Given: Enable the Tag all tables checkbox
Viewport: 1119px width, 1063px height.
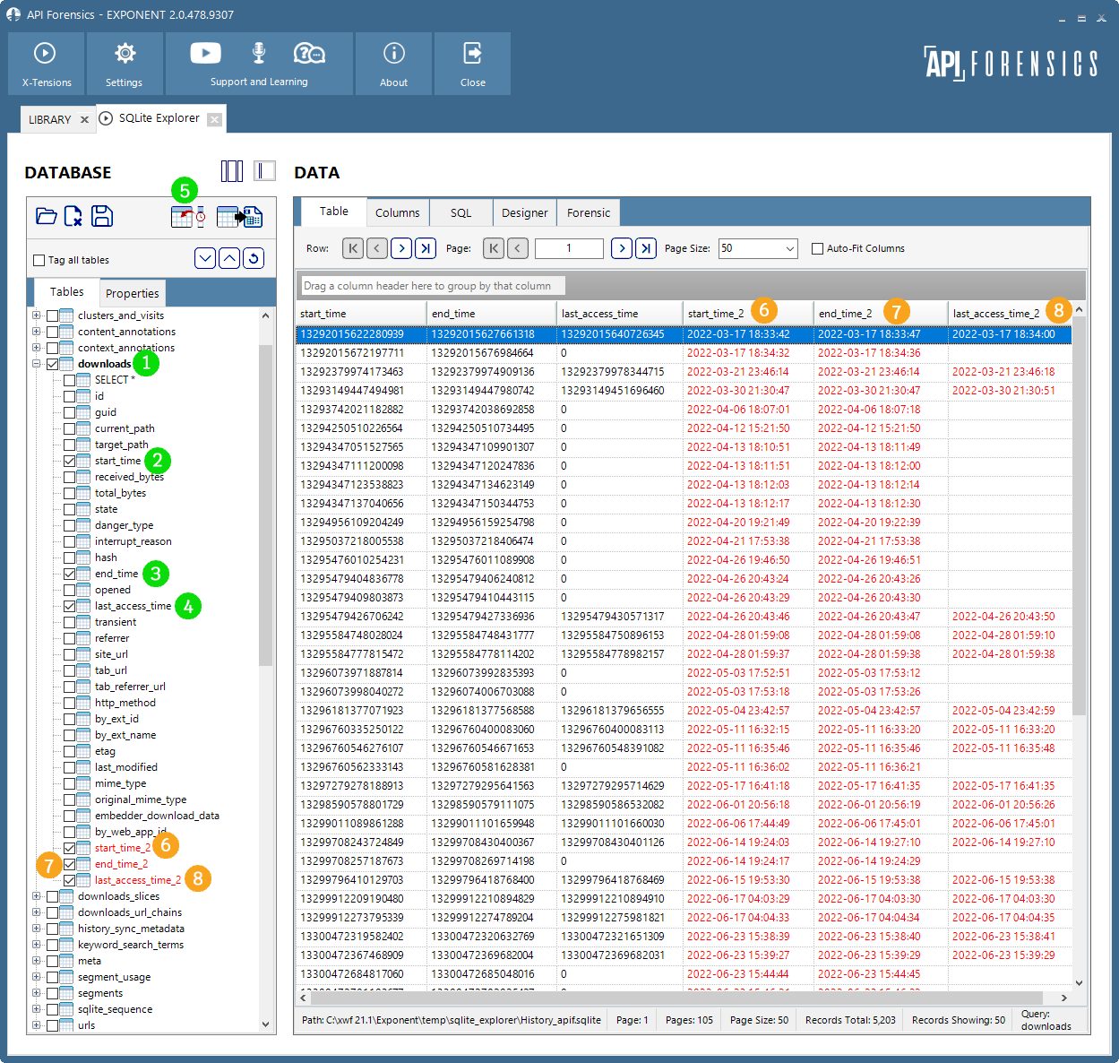Looking at the screenshot, I should coord(39,260).
